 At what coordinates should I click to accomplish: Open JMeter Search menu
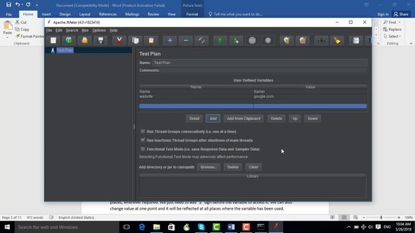pyautogui.click(x=72, y=30)
